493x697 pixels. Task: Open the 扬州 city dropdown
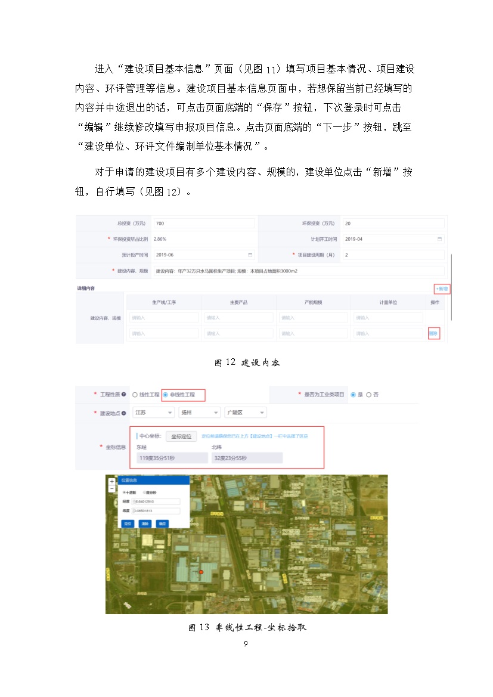click(x=200, y=413)
